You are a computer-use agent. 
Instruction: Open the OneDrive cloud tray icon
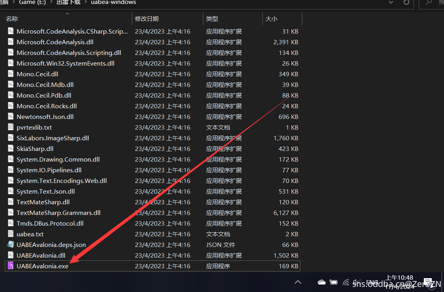(x=321, y=282)
